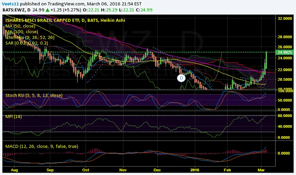Click the Dec label on time axis
The width and height of the screenshot is (296, 175).
(157, 170)
